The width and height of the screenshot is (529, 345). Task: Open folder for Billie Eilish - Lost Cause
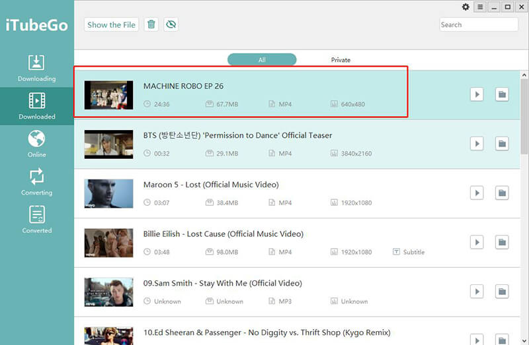[502, 242]
